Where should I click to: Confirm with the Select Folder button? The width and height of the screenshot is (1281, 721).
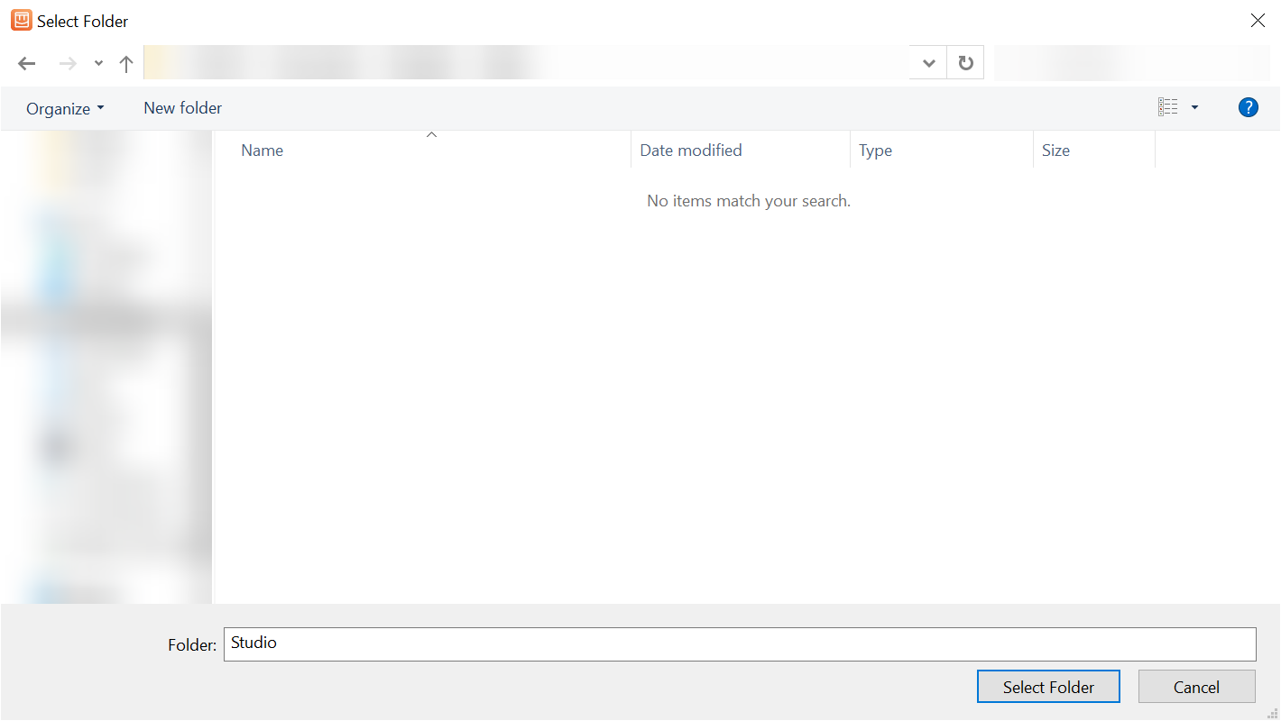1048,686
